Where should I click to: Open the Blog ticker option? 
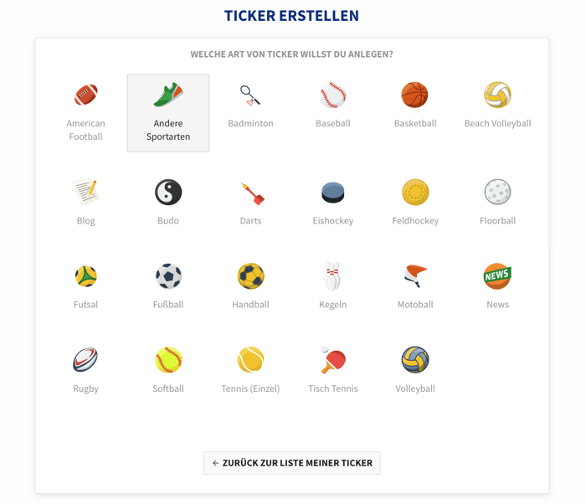(86, 202)
